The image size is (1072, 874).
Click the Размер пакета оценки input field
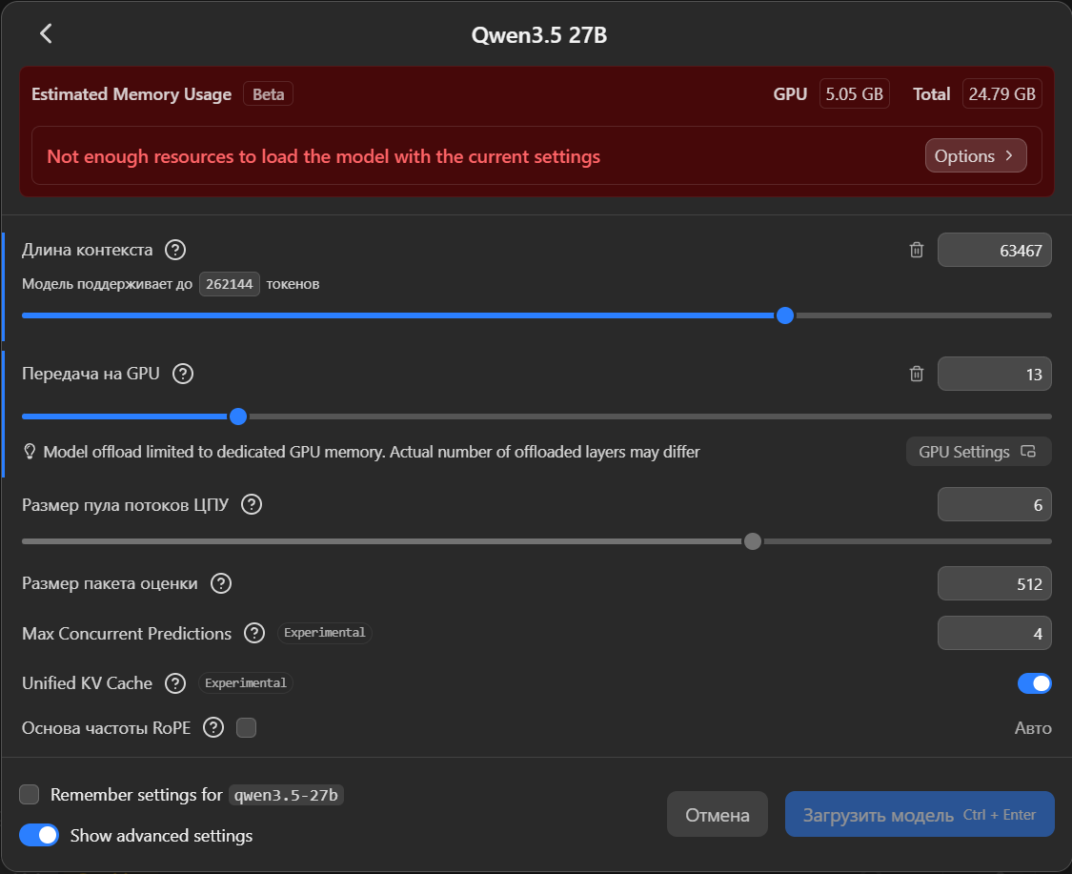click(x=994, y=583)
